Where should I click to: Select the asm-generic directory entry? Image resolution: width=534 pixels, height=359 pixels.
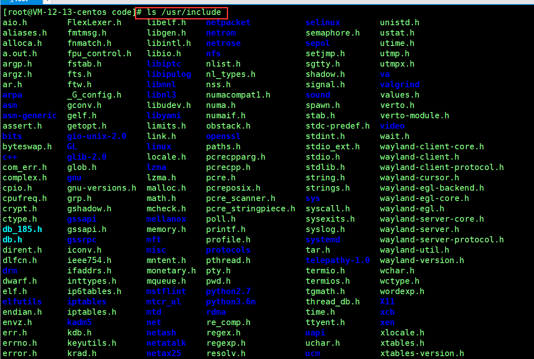point(29,116)
